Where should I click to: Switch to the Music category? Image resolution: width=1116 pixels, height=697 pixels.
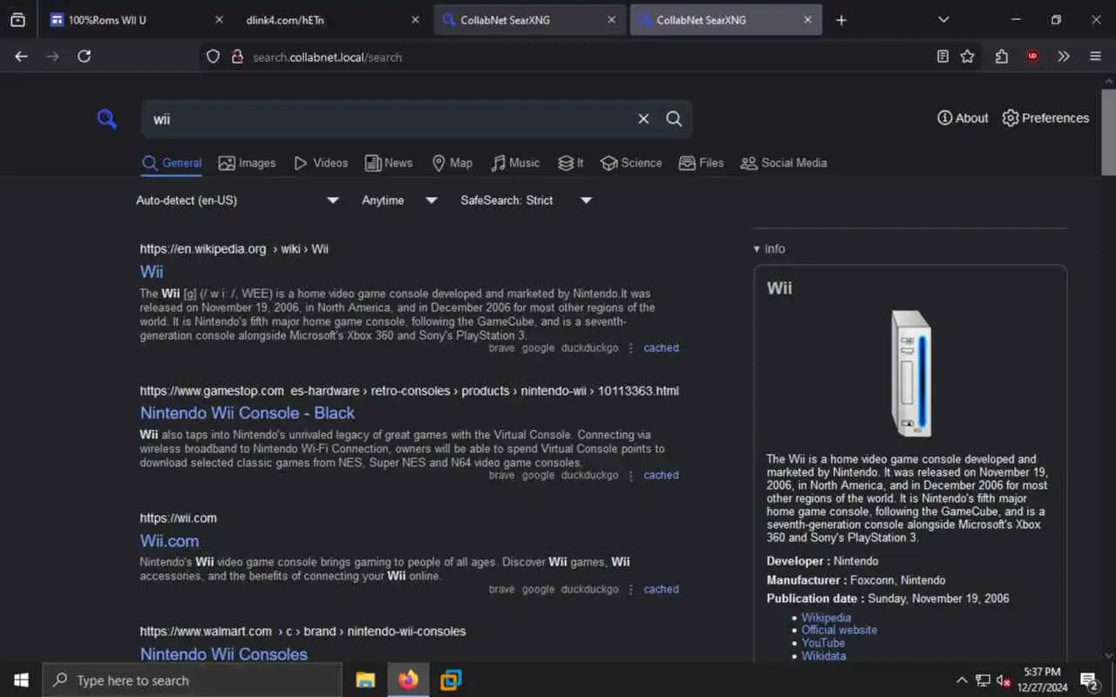[x=515, y=163]
